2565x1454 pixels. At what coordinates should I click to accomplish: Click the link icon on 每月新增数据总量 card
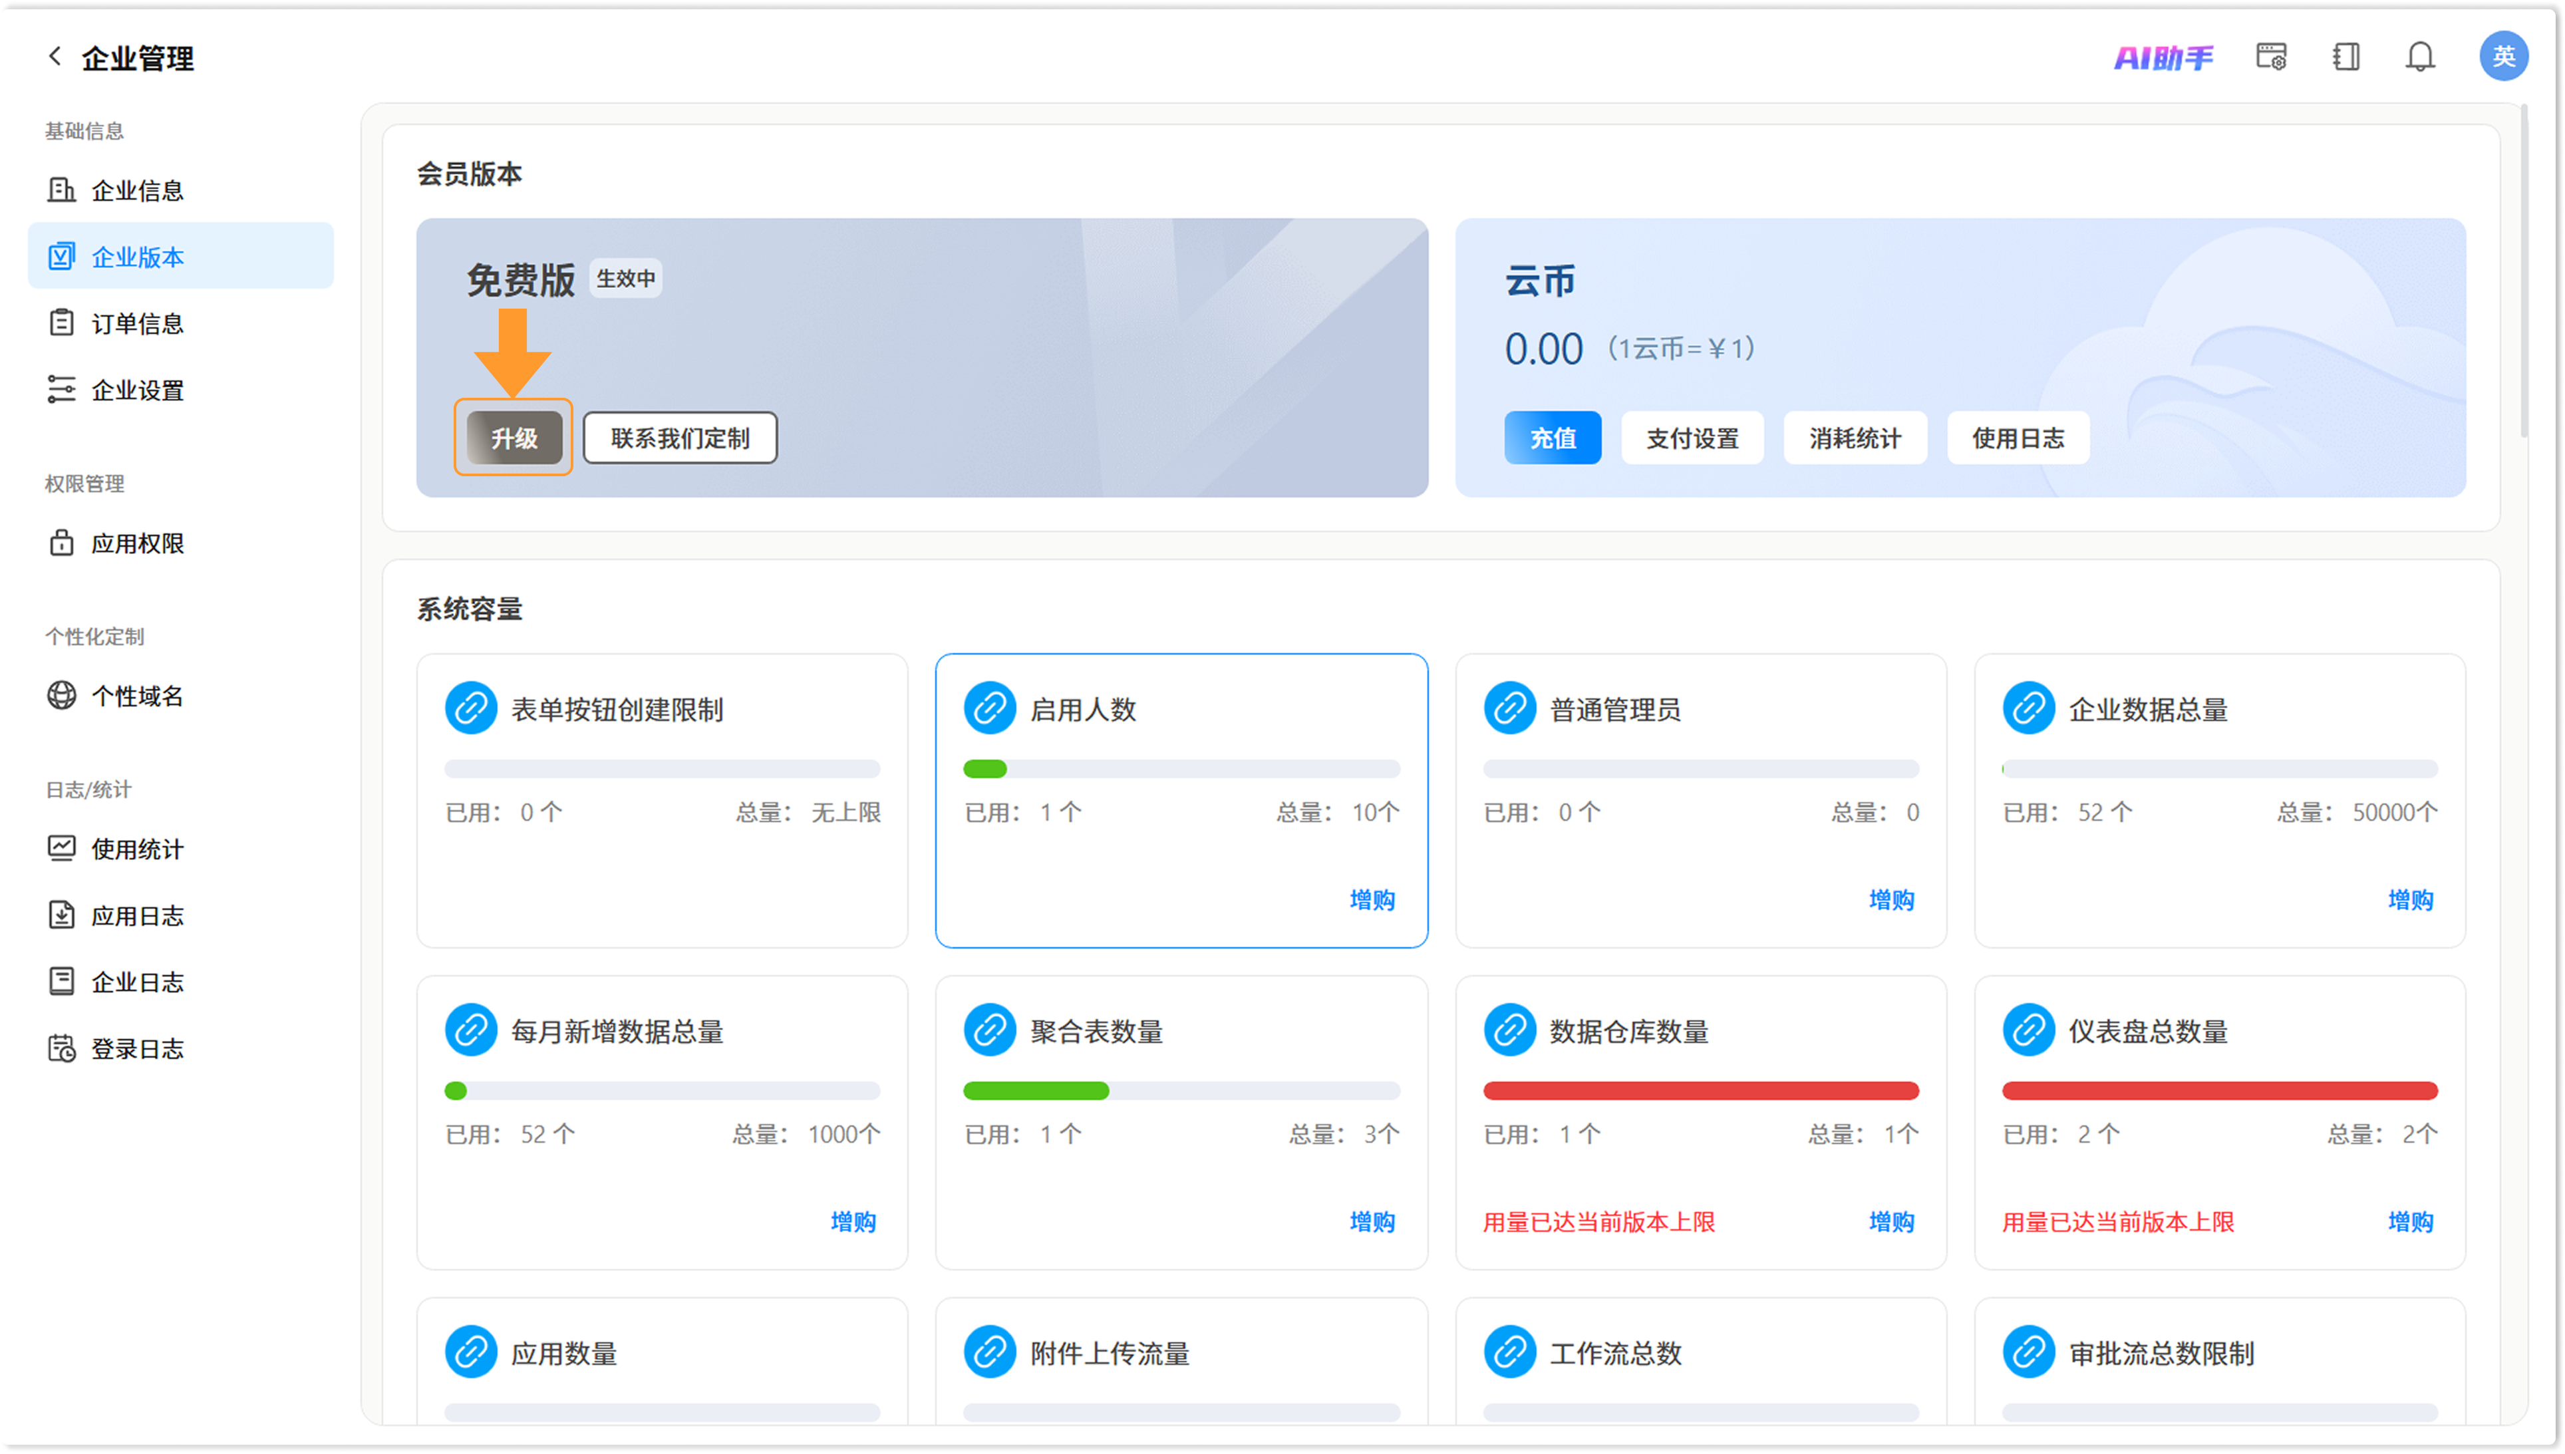pos(470,1030)
